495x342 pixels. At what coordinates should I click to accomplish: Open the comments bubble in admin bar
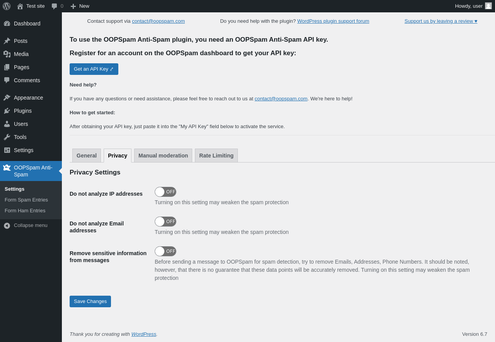(55, 6)
